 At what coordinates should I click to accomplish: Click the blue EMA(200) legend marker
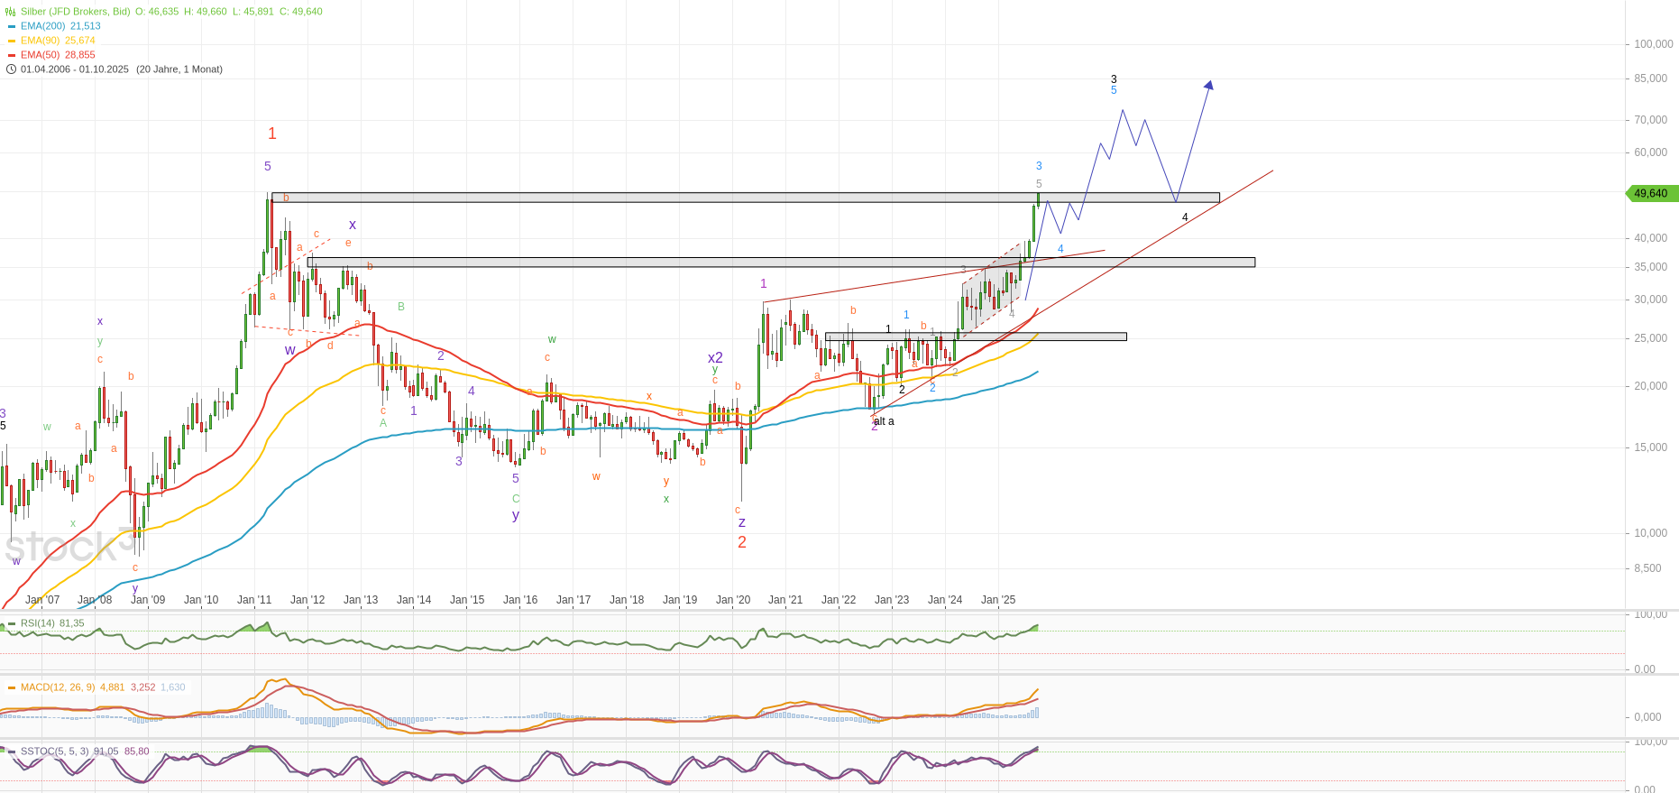pos(12,26)
